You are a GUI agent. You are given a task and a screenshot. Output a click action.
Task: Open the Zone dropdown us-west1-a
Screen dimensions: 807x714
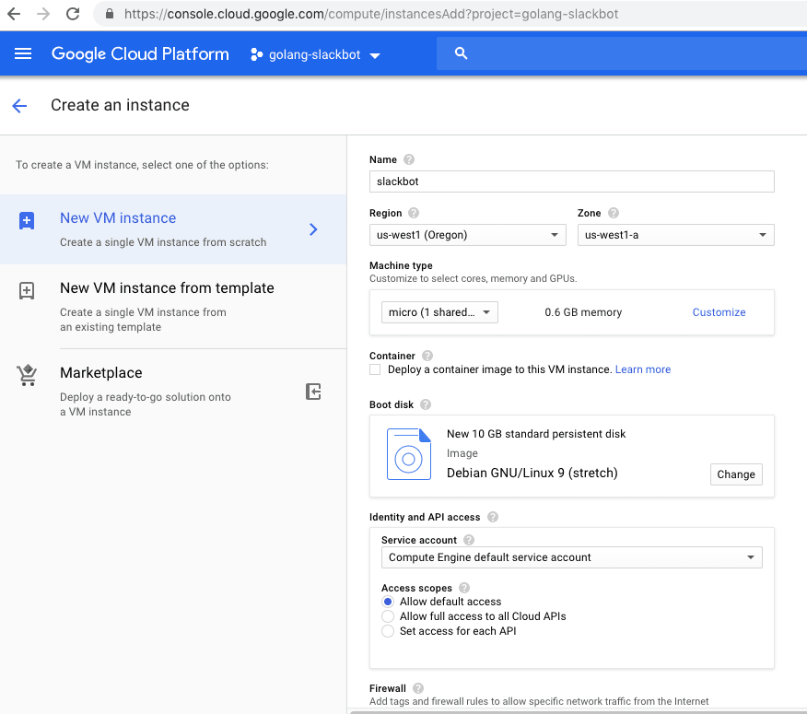click(x=675, y=235)
